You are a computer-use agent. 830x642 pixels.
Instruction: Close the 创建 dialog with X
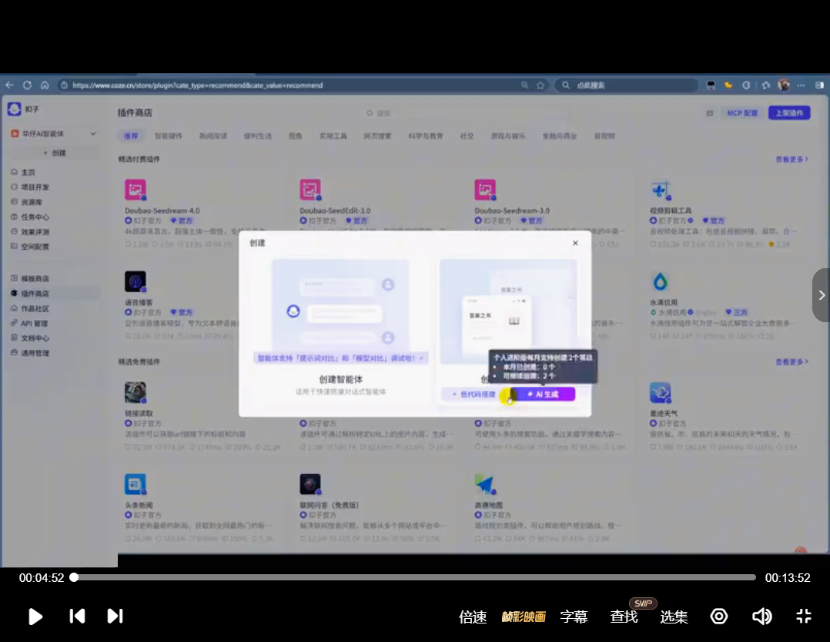[575, 243]
